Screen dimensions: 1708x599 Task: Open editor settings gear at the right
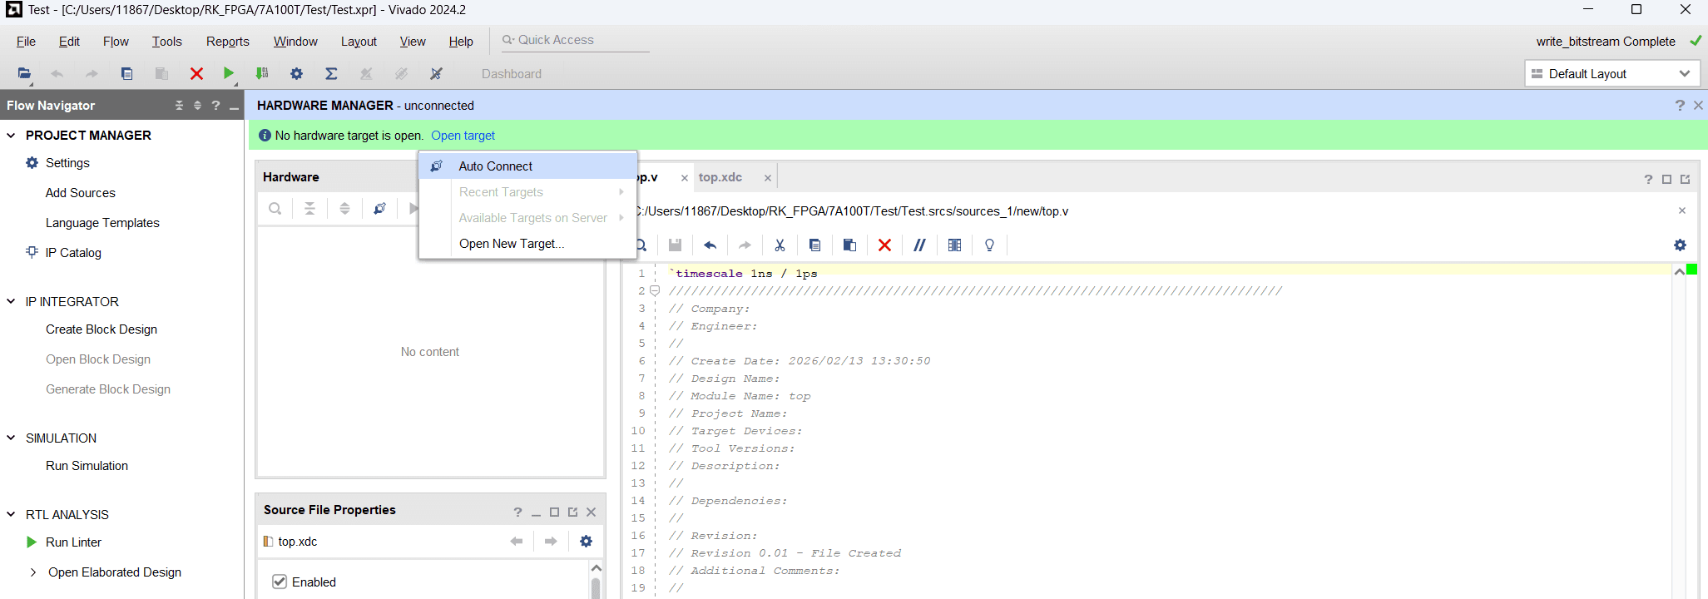(x=1680, y=245)
